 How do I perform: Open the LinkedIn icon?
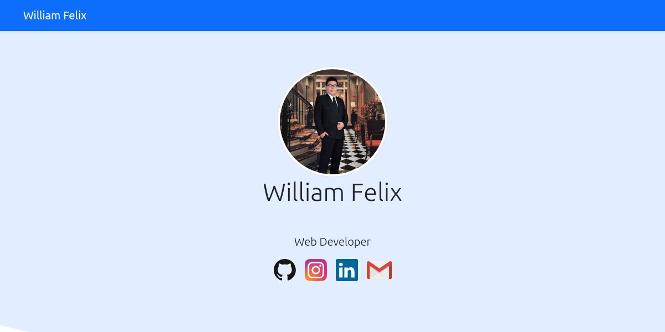point(347,270)
